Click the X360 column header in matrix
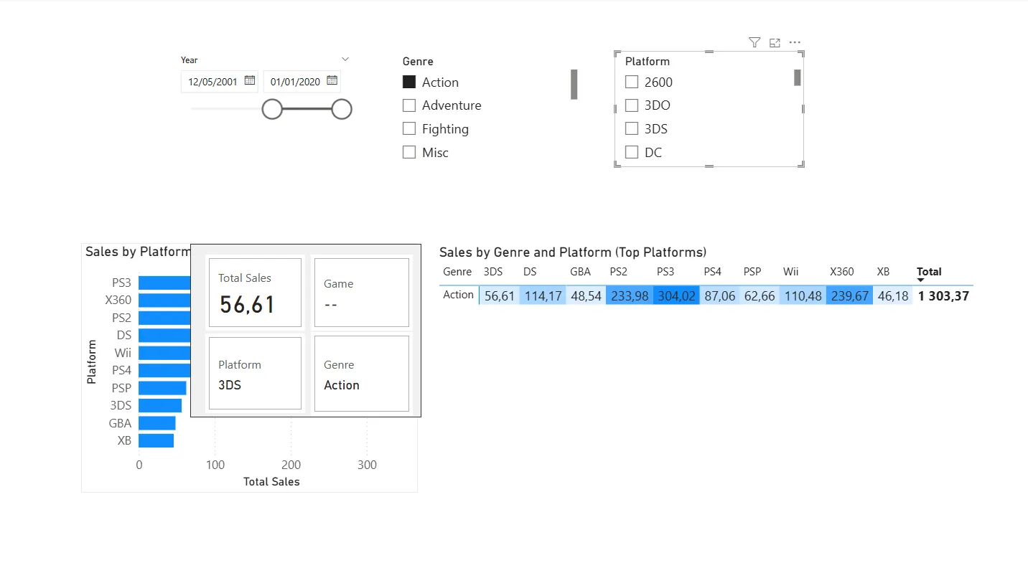 pos(841,272)
